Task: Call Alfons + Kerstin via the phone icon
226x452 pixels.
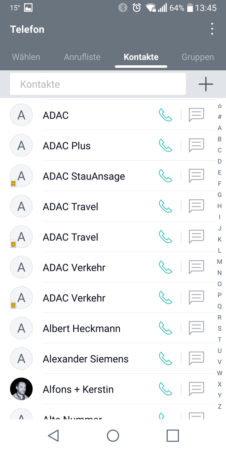Action: point(165,389)
